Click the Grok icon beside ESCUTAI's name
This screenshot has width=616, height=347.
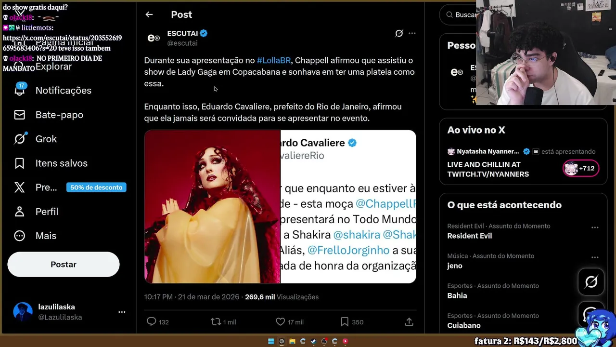coord(399,33)
